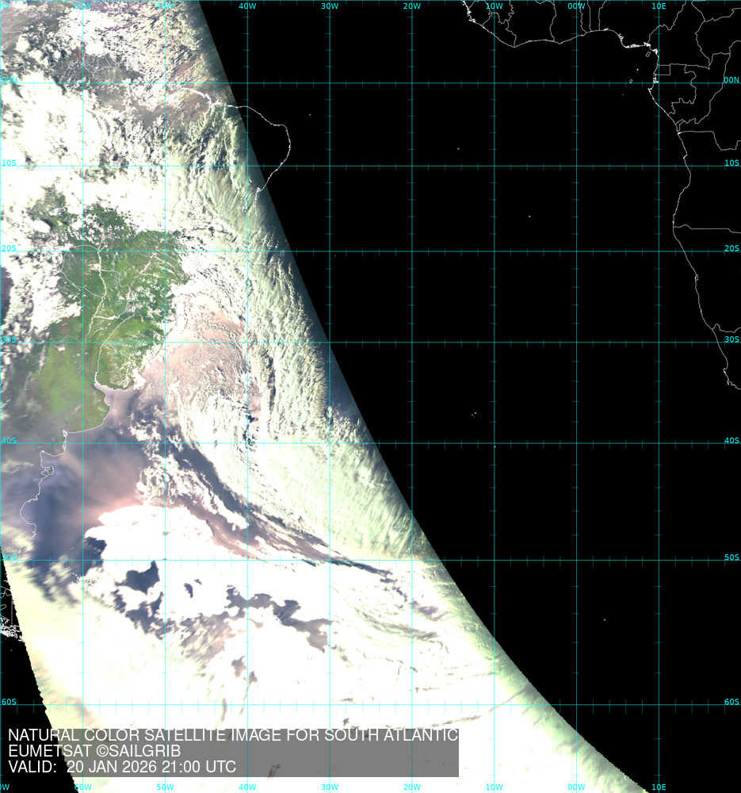The height and width of the screenshot is (793, 741).
Task: Click the 'NATURAL COLOR SATELLITE IMAGE' title text
Action: point(232,736)
